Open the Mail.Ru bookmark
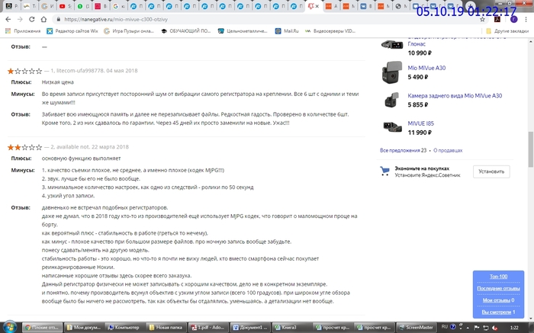Screen dimensions: 534x333 (x=287, y=31)
